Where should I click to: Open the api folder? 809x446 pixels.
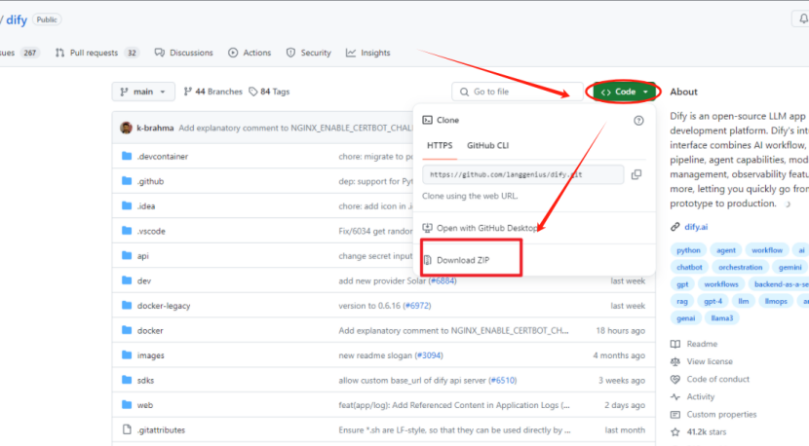pyautogui.click(x=143, y=256)
